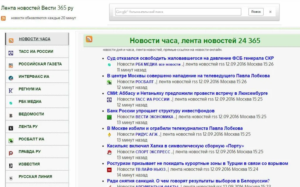Click the Поиск search button
The width and height of the screenshot is (300, 187).
[x=256, y=12]
